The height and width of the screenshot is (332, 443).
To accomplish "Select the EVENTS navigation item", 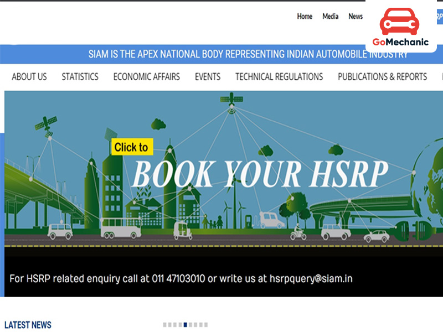I will 207,77.
